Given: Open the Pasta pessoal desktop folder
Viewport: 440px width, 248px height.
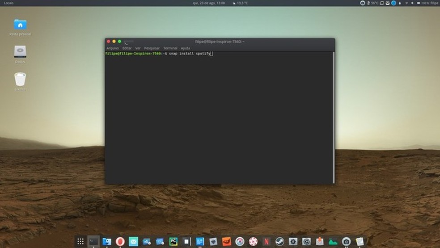Looking at the screenshot, I should coord(20,26).
